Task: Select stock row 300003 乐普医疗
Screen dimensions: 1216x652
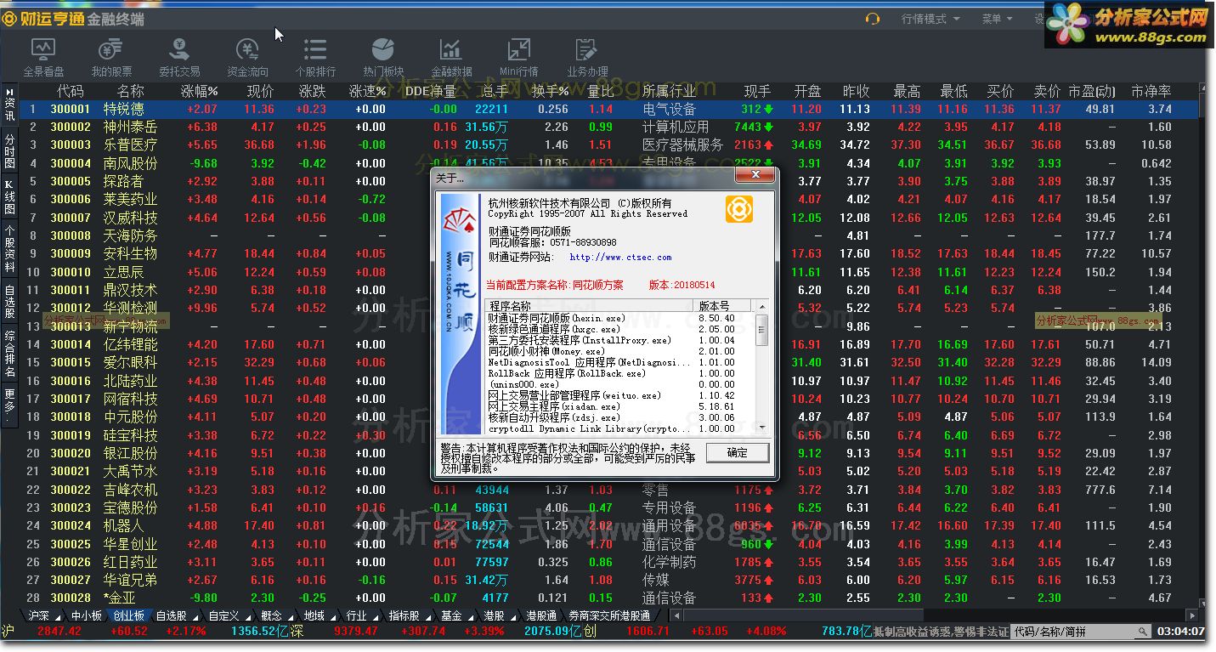Action: point(609,145)
